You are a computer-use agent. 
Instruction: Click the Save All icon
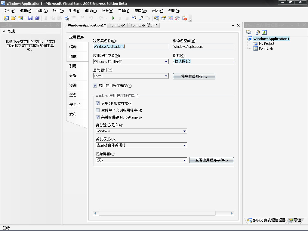(x=37, y=18)
